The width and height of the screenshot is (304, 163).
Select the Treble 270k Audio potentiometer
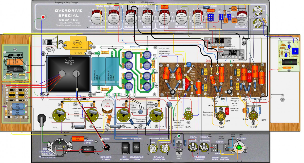click(198, 17)
